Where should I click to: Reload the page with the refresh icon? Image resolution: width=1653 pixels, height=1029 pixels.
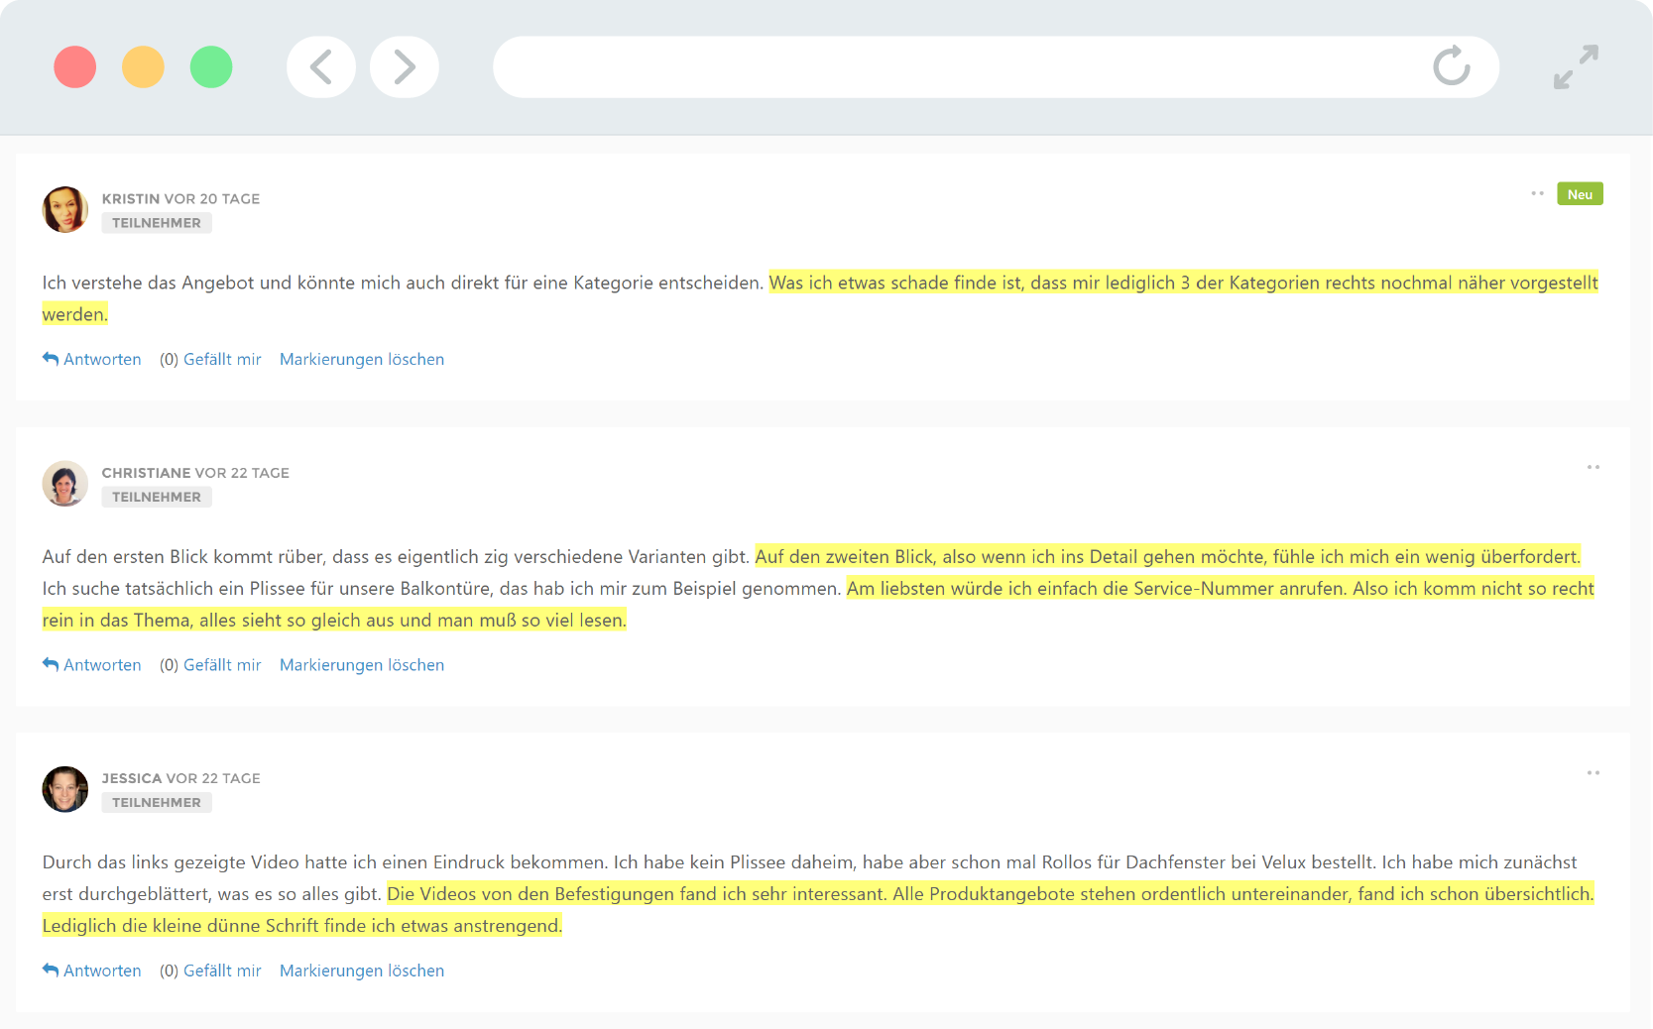pyautogui.click(x=1452, y=66)
